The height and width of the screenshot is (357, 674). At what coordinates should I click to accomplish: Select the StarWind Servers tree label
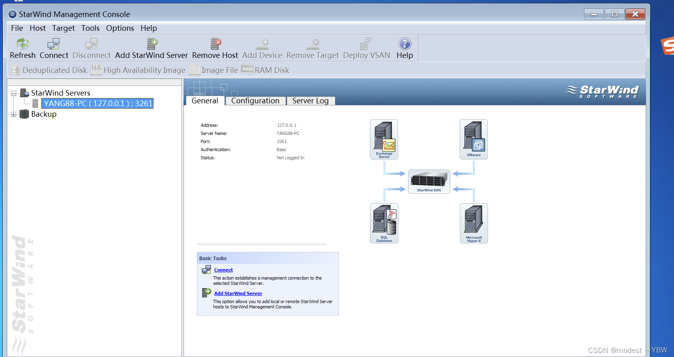tap(61, 93)
